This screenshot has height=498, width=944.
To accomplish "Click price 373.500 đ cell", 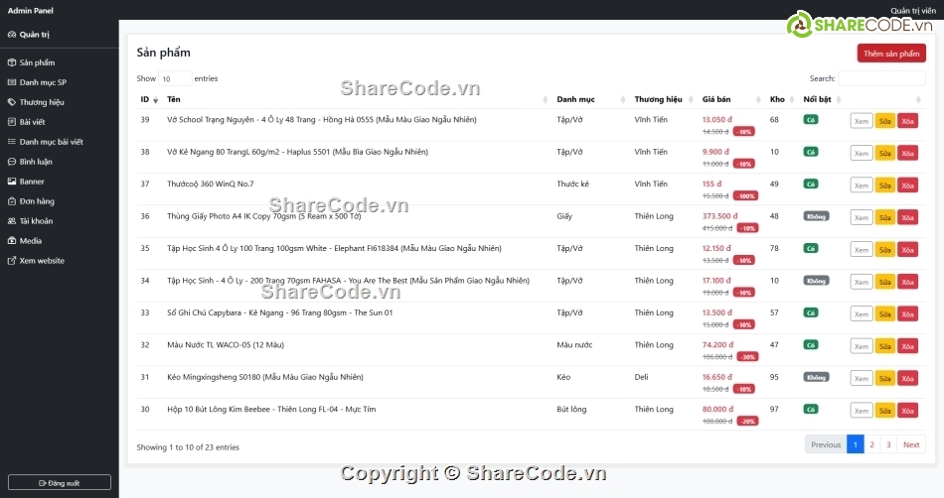I will [719, 216].
